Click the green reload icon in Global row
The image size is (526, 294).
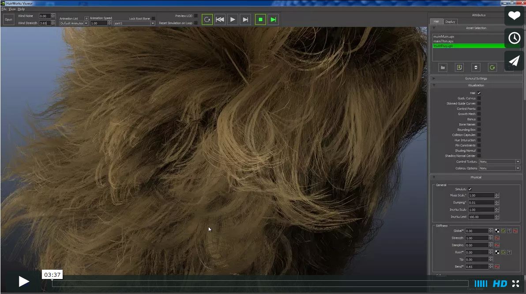coord(503,230)
